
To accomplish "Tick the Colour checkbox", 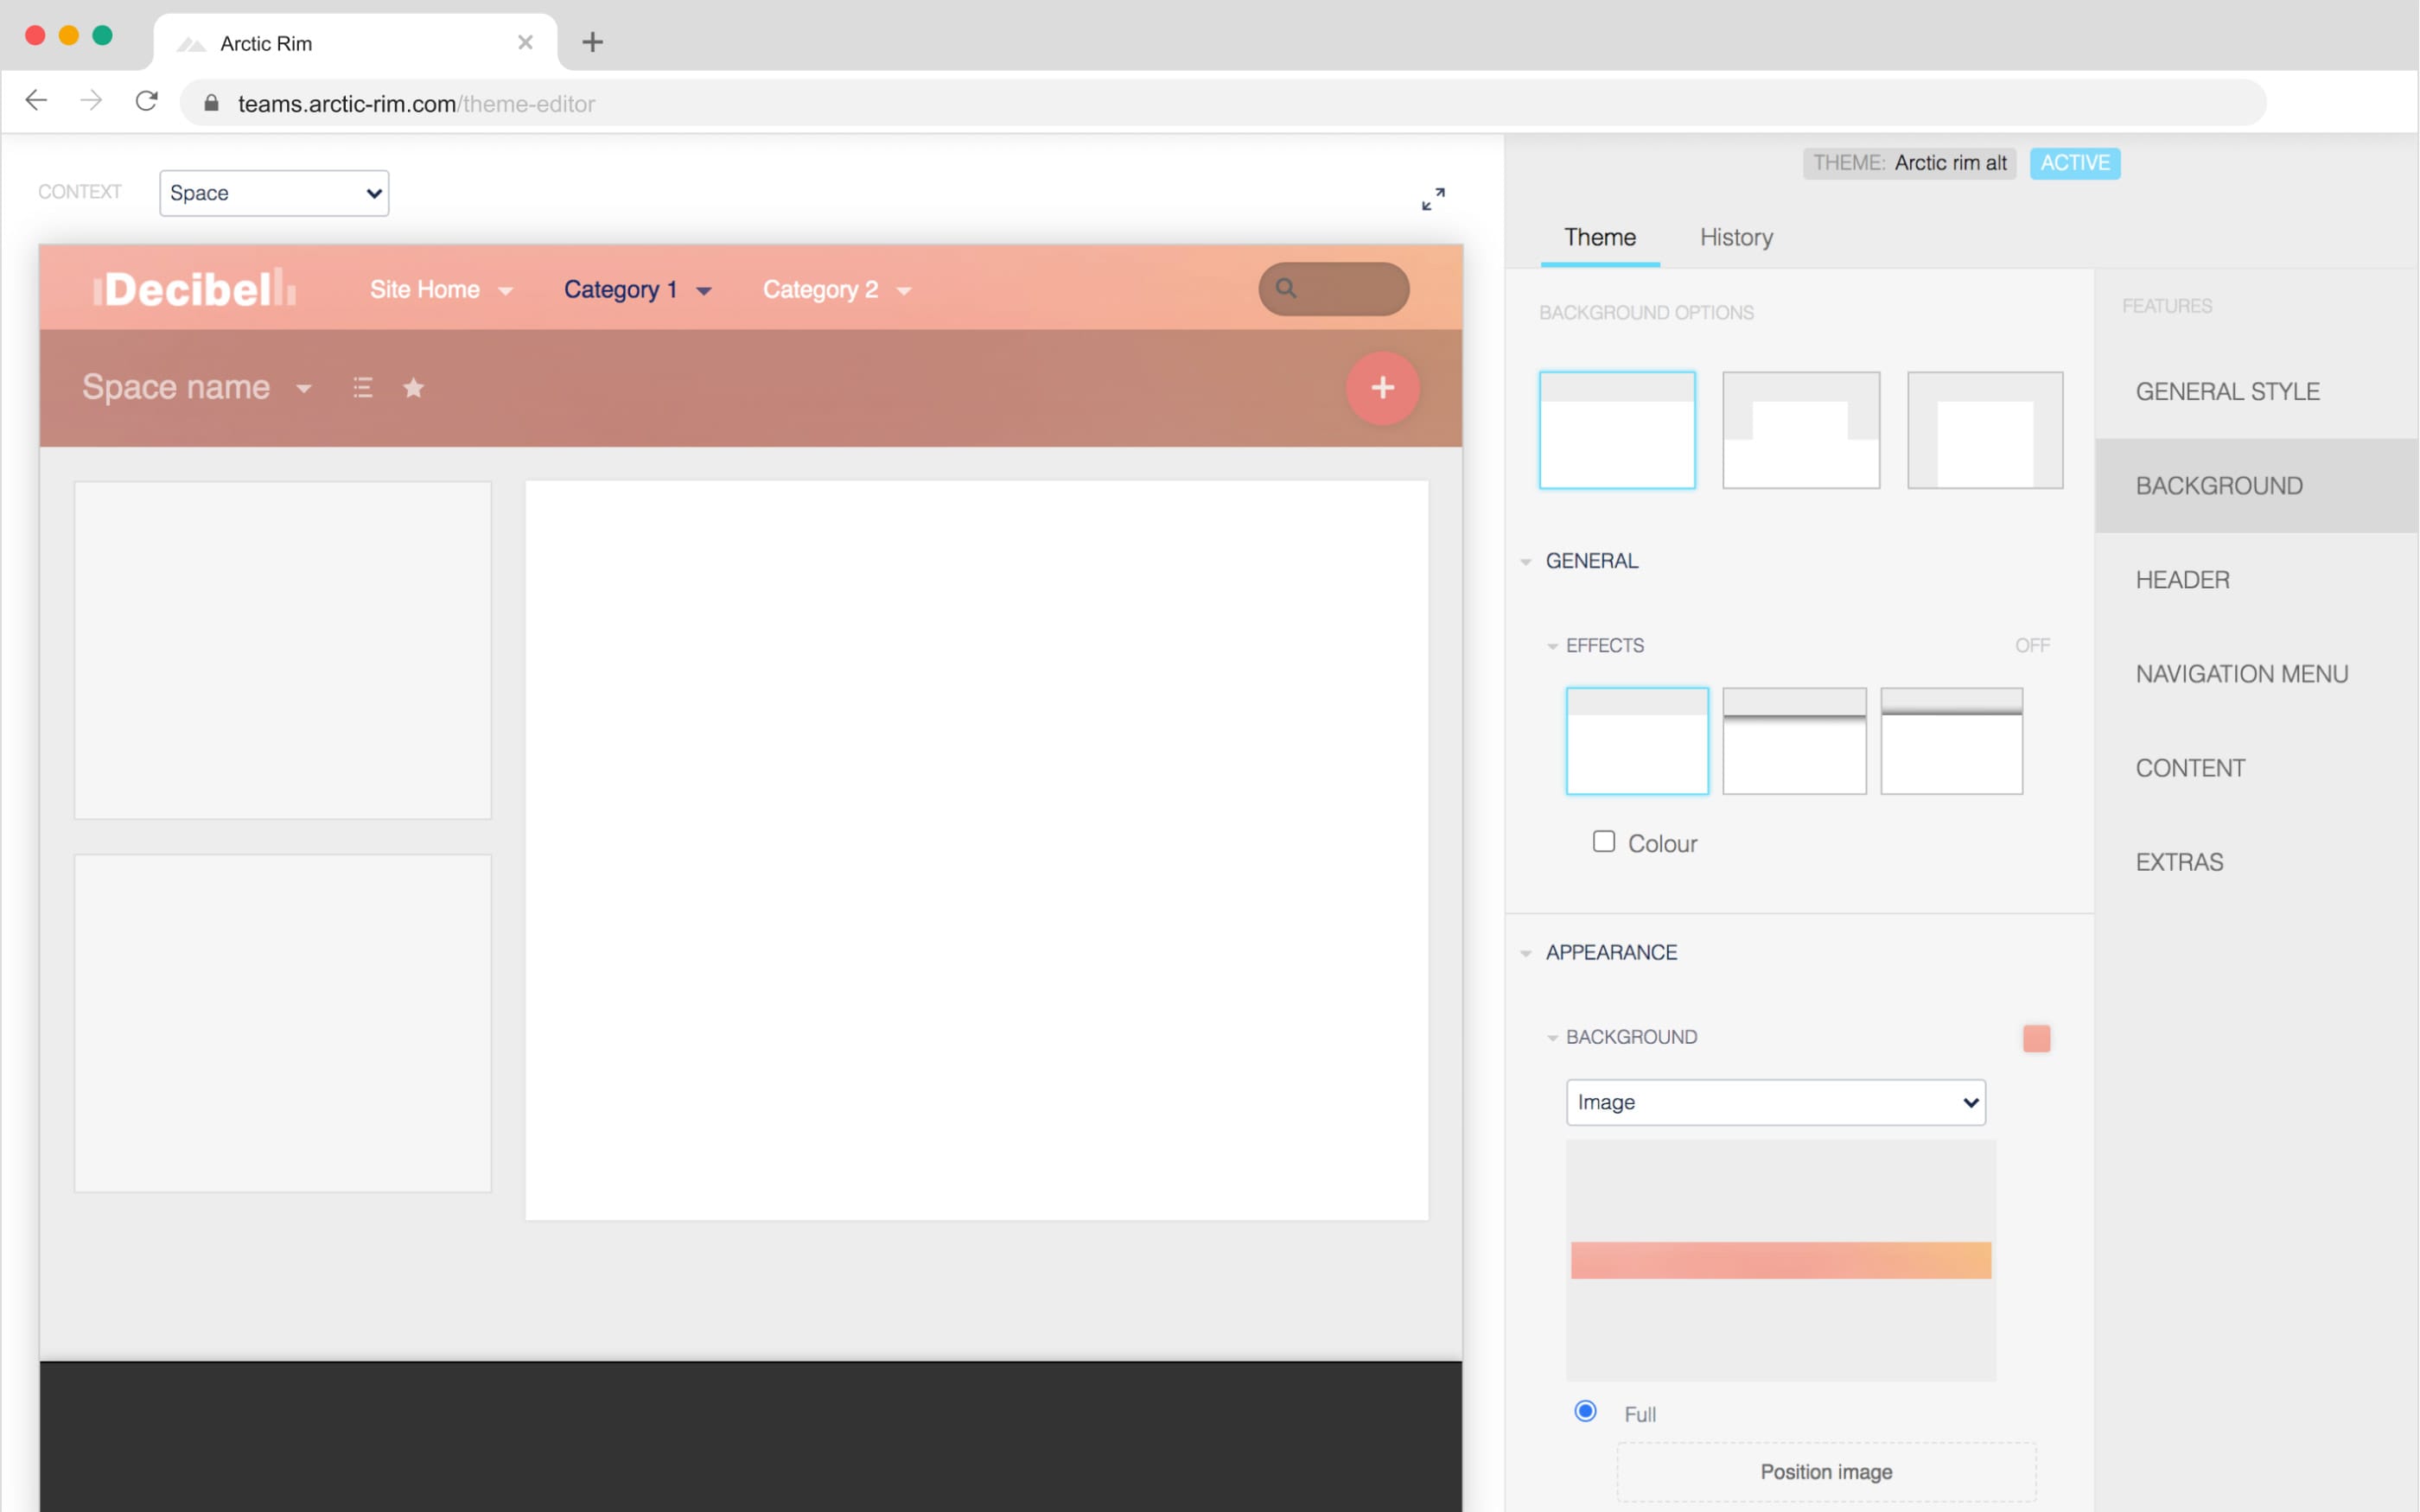I will 1604,842.
